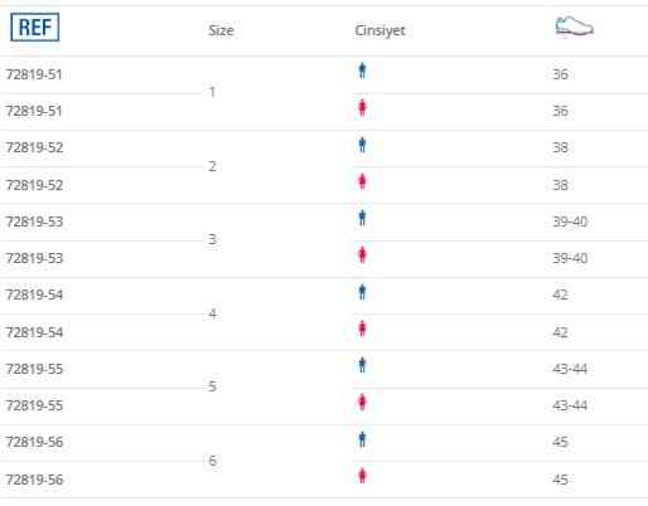Click the Cinsiyet column header
This screenshot has width=648, height=506.
point(380,30)
